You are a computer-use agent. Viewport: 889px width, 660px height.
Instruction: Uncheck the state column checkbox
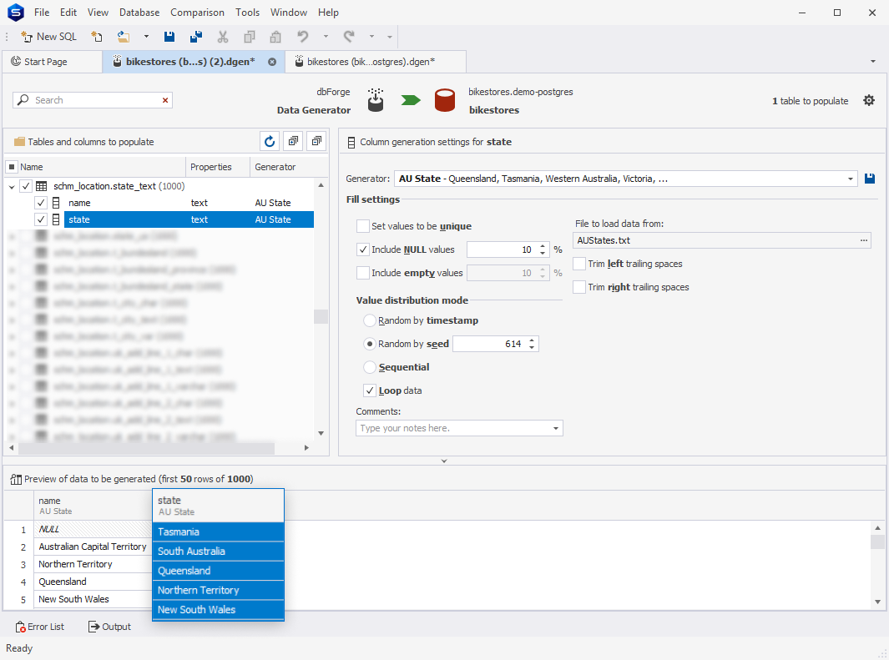click(x=41, y=219)
